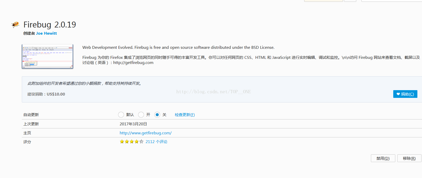Viewport: 422px width, 178px height.
Task: Click the 捐助(C) donate button
Action: point(405,94)
